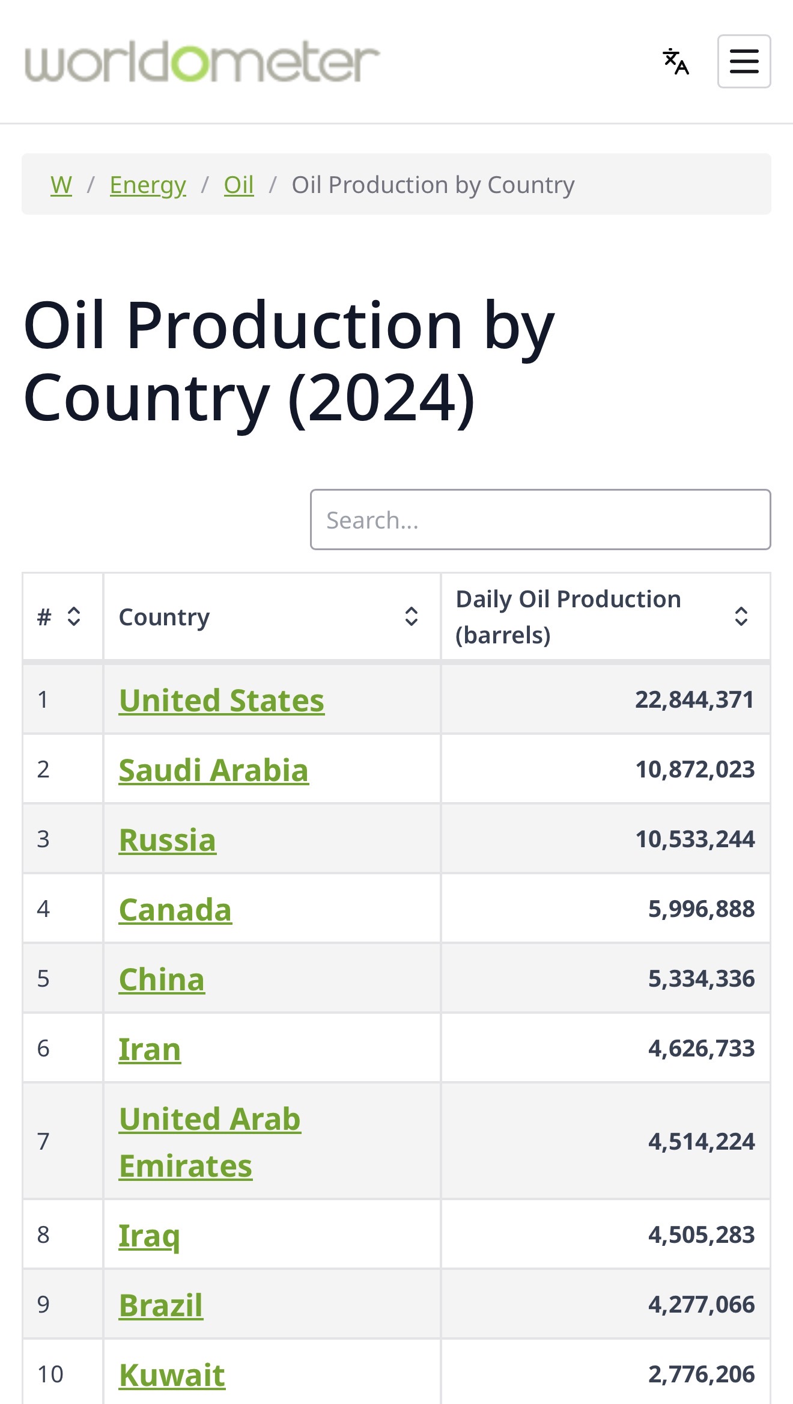Open the Russia country link
The width and height of the screenshot is (793, 1404).
(x=168, y=839)
